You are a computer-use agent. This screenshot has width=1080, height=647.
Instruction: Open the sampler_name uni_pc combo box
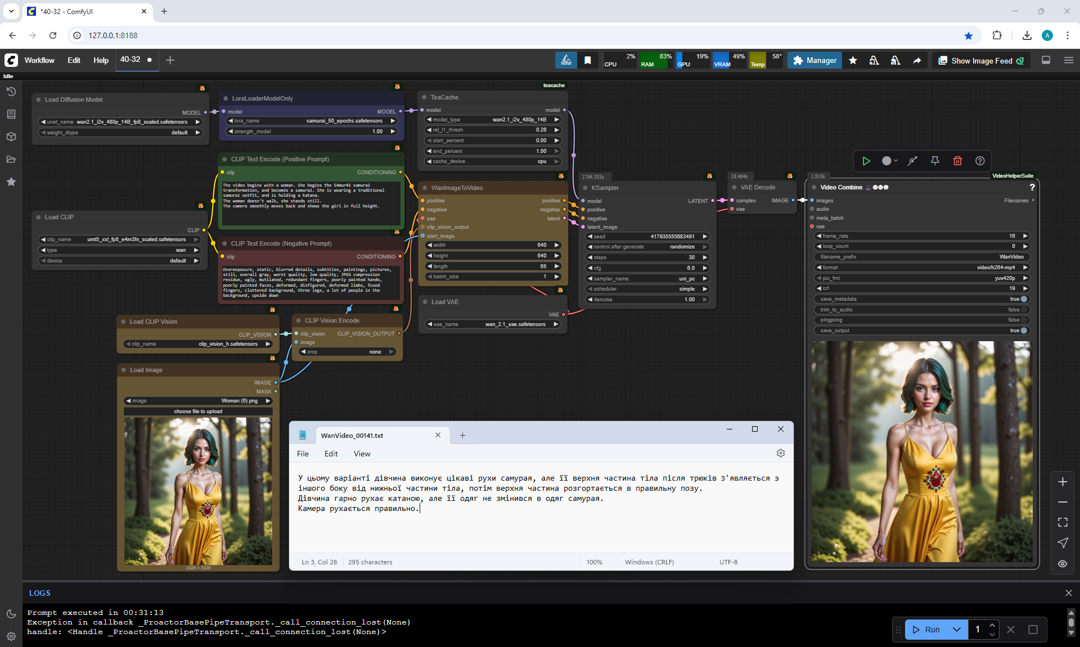pos(647,279)
